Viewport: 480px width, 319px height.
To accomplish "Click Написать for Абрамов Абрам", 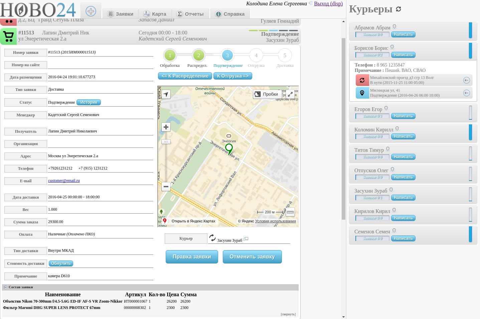I will [x=403, y=34].
